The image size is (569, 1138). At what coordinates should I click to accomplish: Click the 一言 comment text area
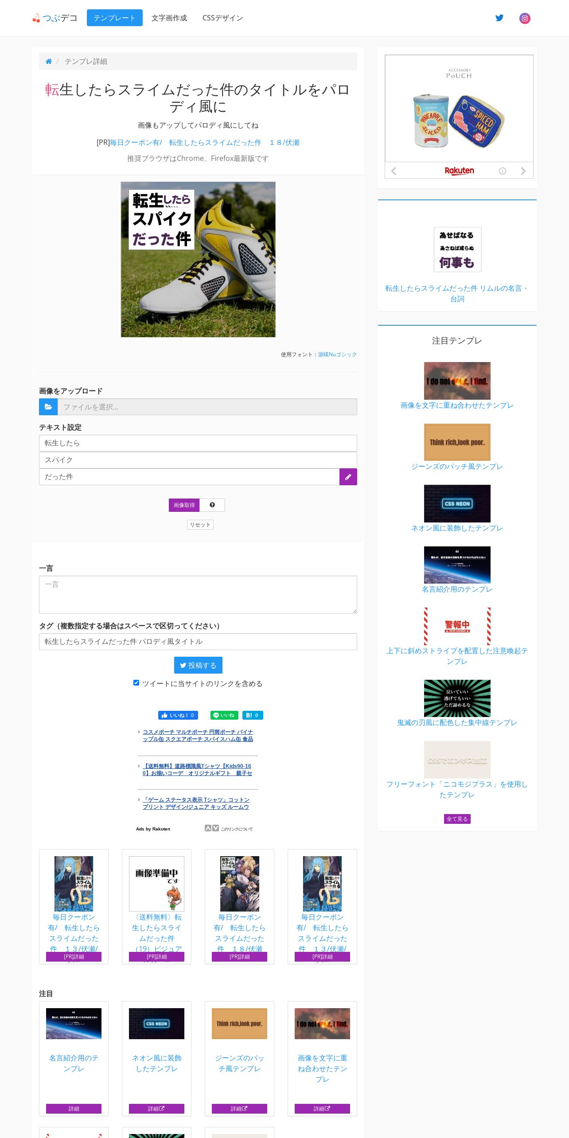(x=198, y=595)
